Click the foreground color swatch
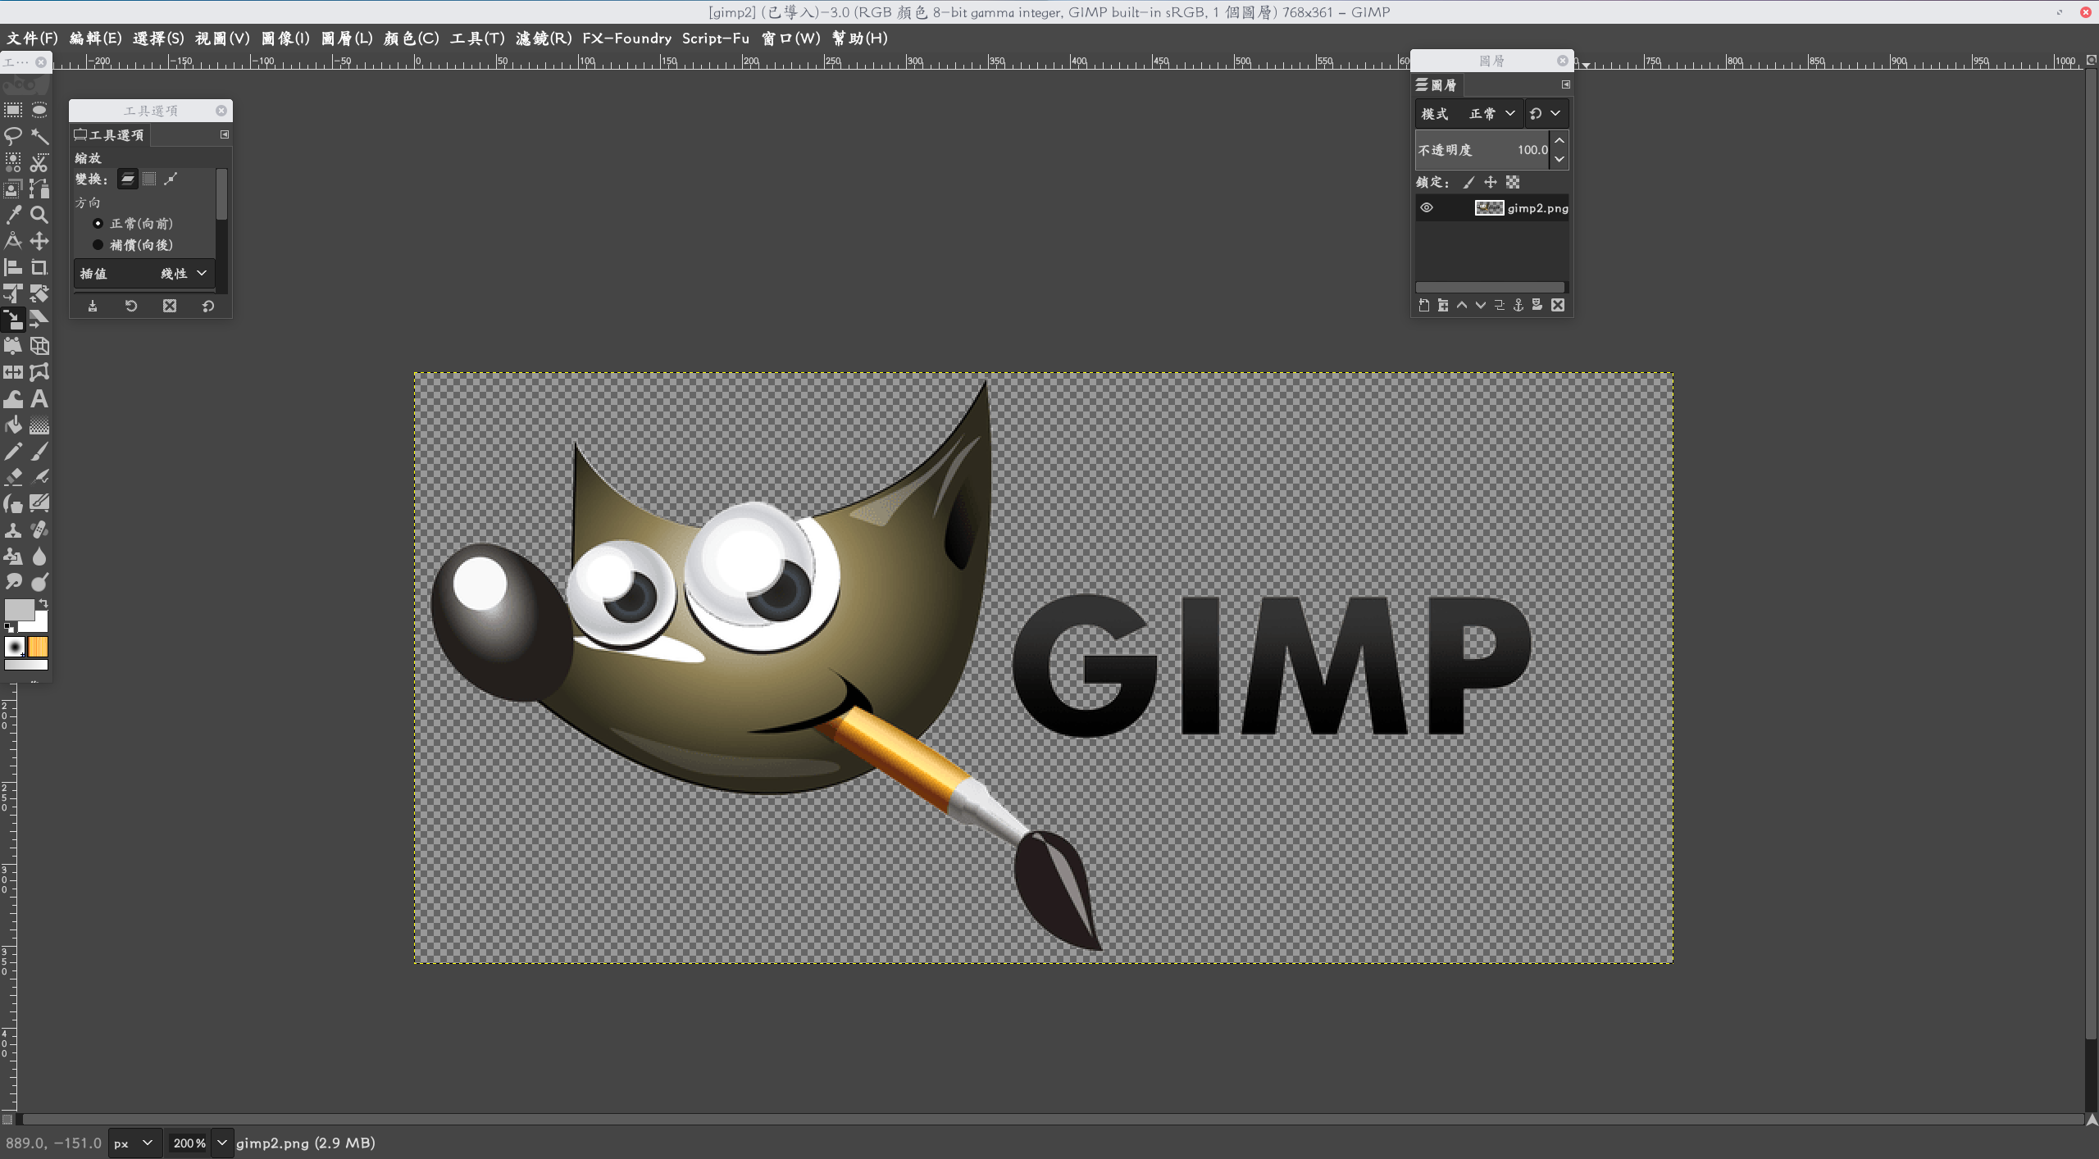 click(18, 609)
